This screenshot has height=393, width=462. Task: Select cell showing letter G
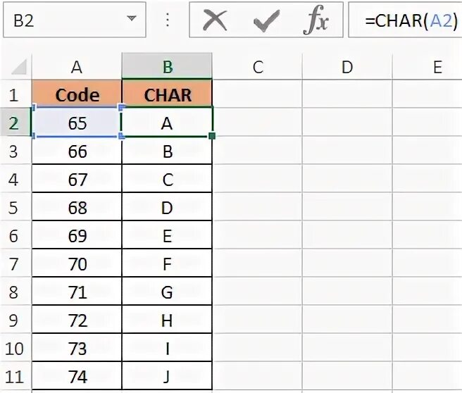coord(167,291)
